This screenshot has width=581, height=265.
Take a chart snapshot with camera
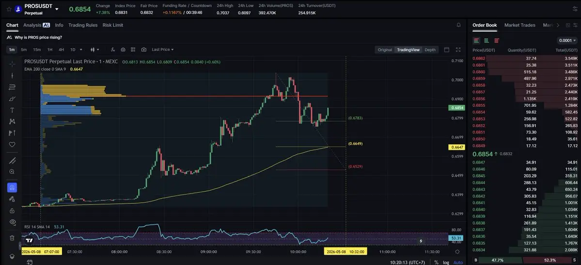(x=144, y=50)
